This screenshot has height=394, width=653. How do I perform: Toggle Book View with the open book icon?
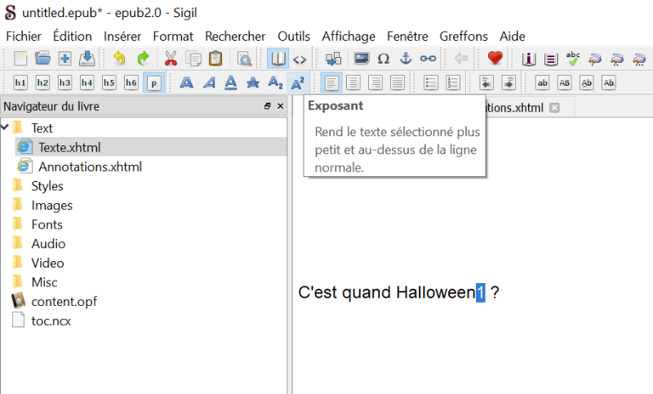(278, 59)
